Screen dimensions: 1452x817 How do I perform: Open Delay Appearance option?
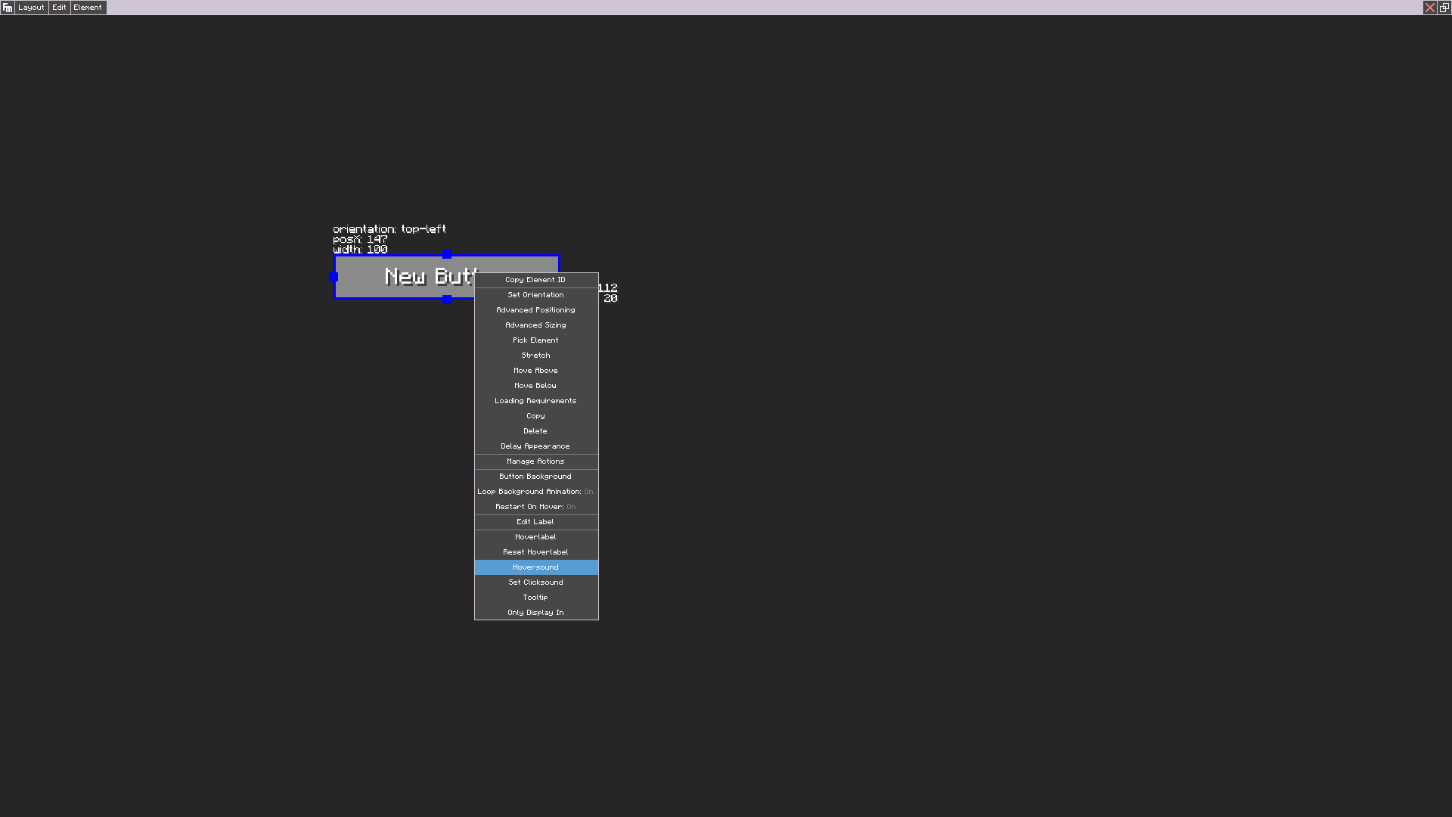point(536,446)
